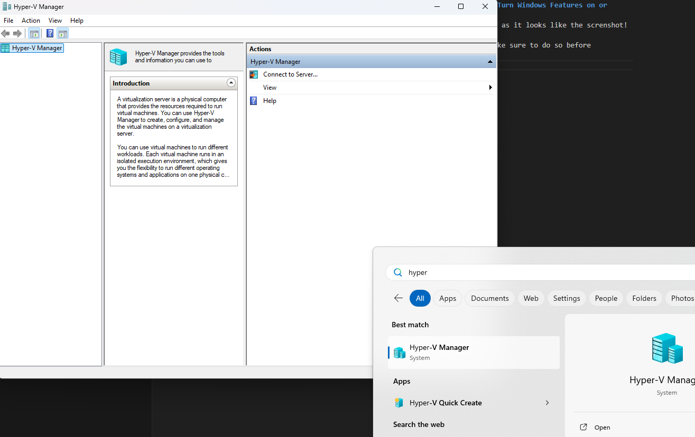Select Hyper-V Quick Create in search results

point(446,403)
